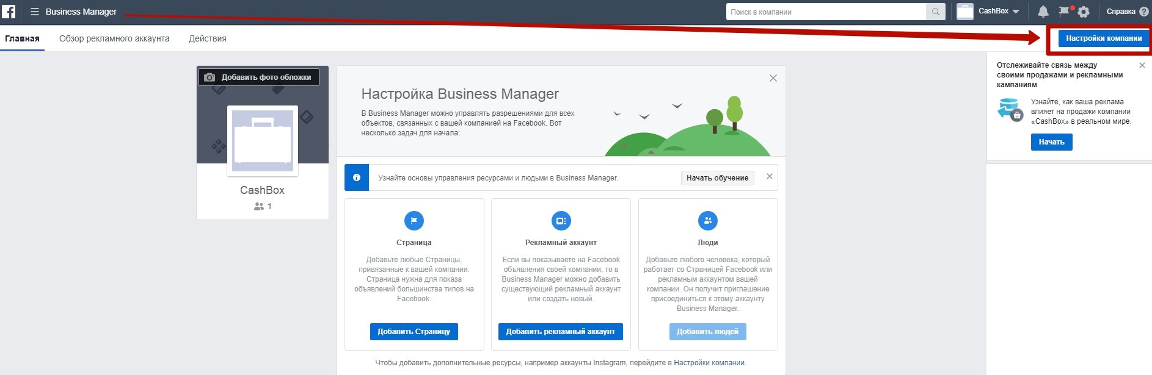Expand the CashBox account dropdown

click(x=1016, y=12)
